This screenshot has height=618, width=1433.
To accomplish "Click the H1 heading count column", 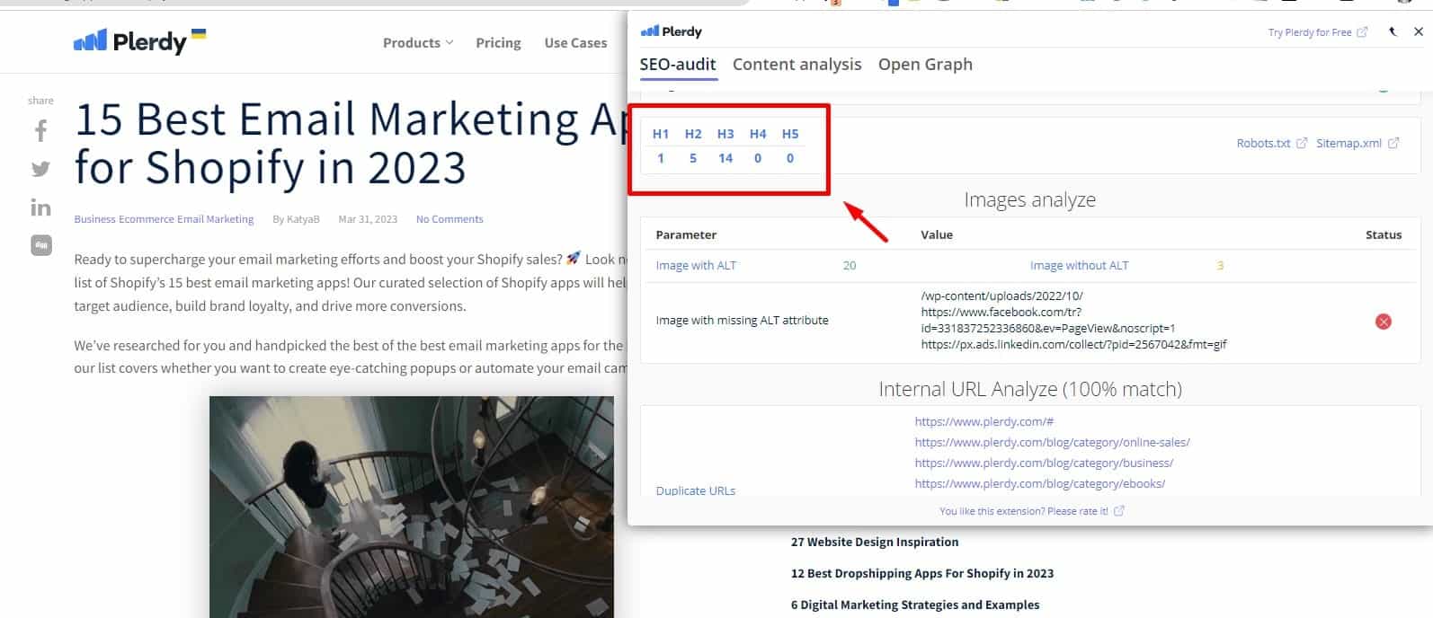I will [x=661, y=146].
